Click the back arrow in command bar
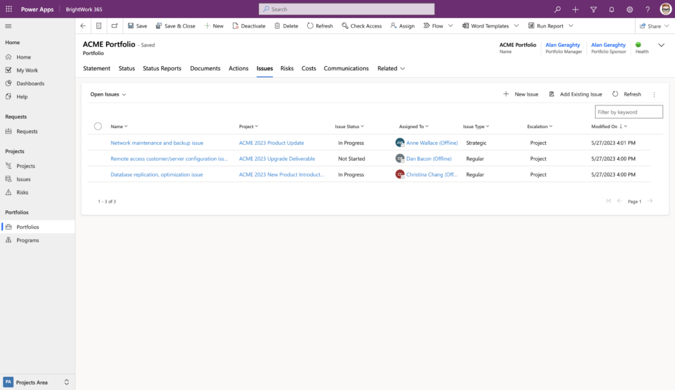The height and width of the screenshot is (390, 675). 83,26
